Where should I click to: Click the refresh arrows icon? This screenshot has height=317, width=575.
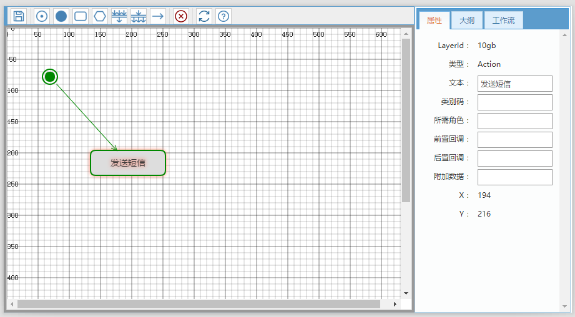204,16
